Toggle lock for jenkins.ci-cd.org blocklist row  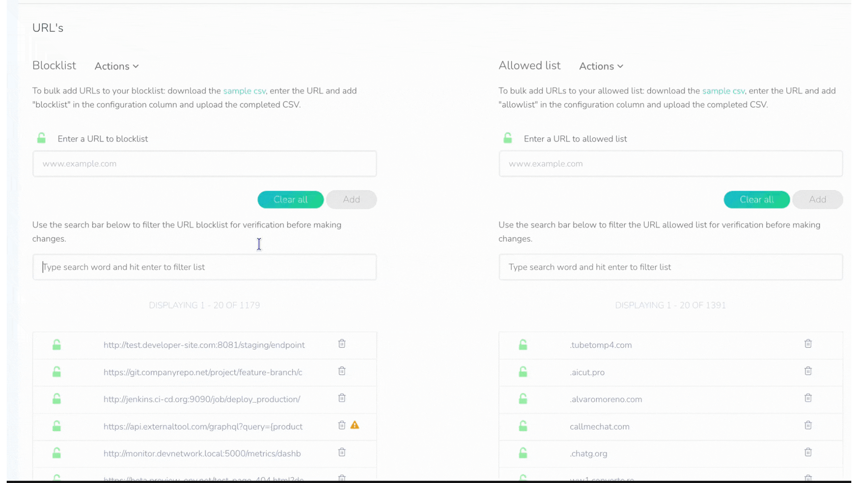[x=57, y=399]
